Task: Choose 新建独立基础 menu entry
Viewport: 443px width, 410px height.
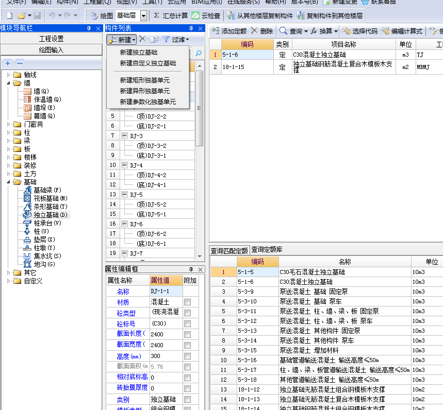Action: [x=138, y=53]
